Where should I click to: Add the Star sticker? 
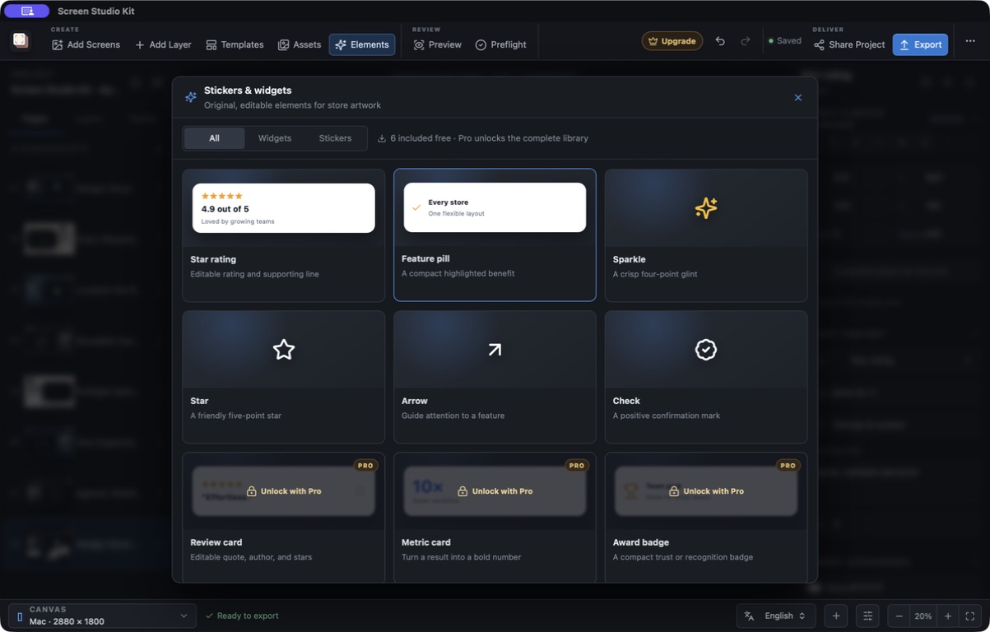(x=283, y=377)
